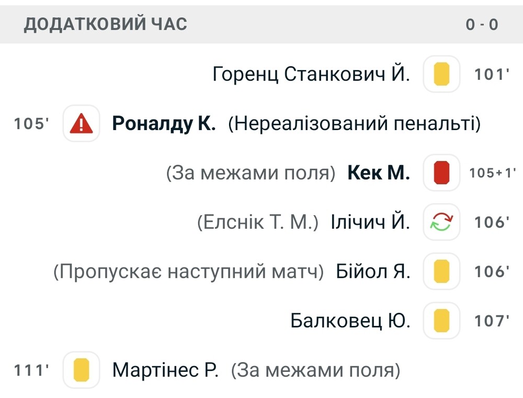Click yellow card icon for Мартінес Р.
523x398 pixels.
click(x=81, y=370)
